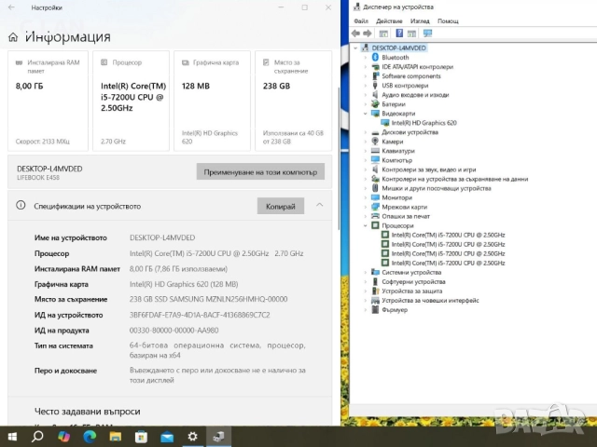The height and width of the screenshot is (447, 597).
Task: Click Forward arrow in Device Manager toolbar
Action: [x=367, y=34]
